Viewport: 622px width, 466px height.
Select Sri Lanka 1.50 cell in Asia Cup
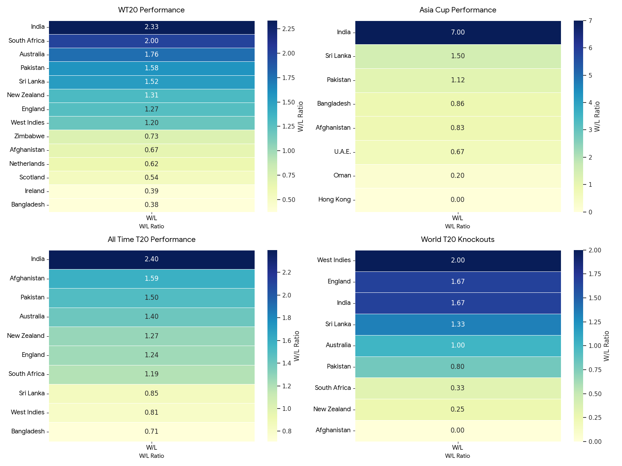point(458,56)
